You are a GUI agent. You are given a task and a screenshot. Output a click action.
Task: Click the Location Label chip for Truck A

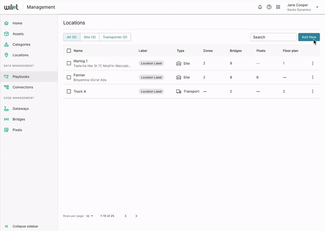151,91
